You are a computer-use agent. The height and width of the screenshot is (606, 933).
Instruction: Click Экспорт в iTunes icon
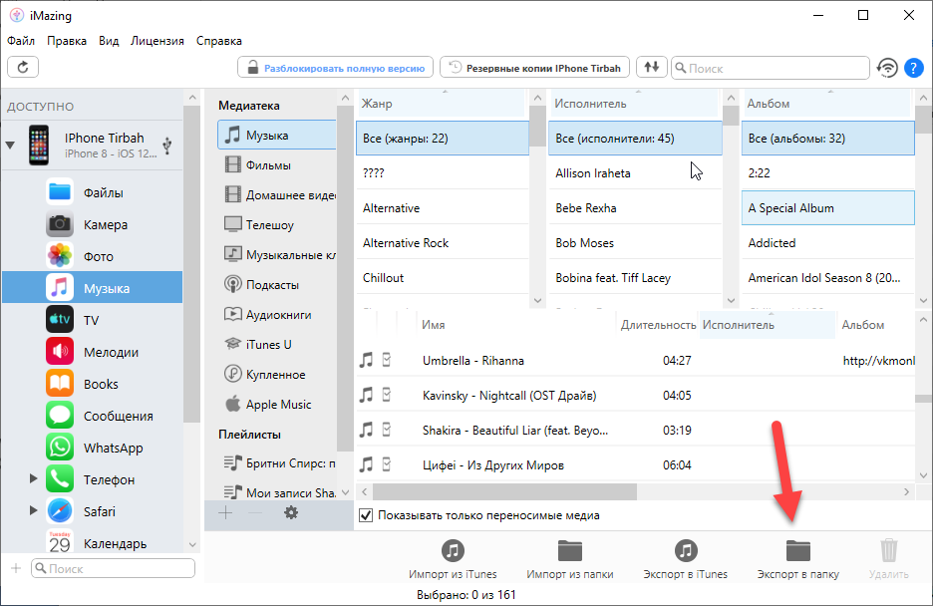685,550
